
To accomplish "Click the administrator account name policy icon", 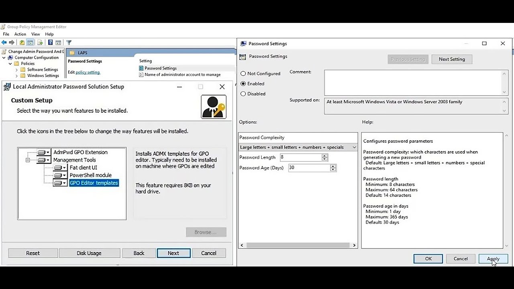I will pyautogui.click(x=141, y=74).
